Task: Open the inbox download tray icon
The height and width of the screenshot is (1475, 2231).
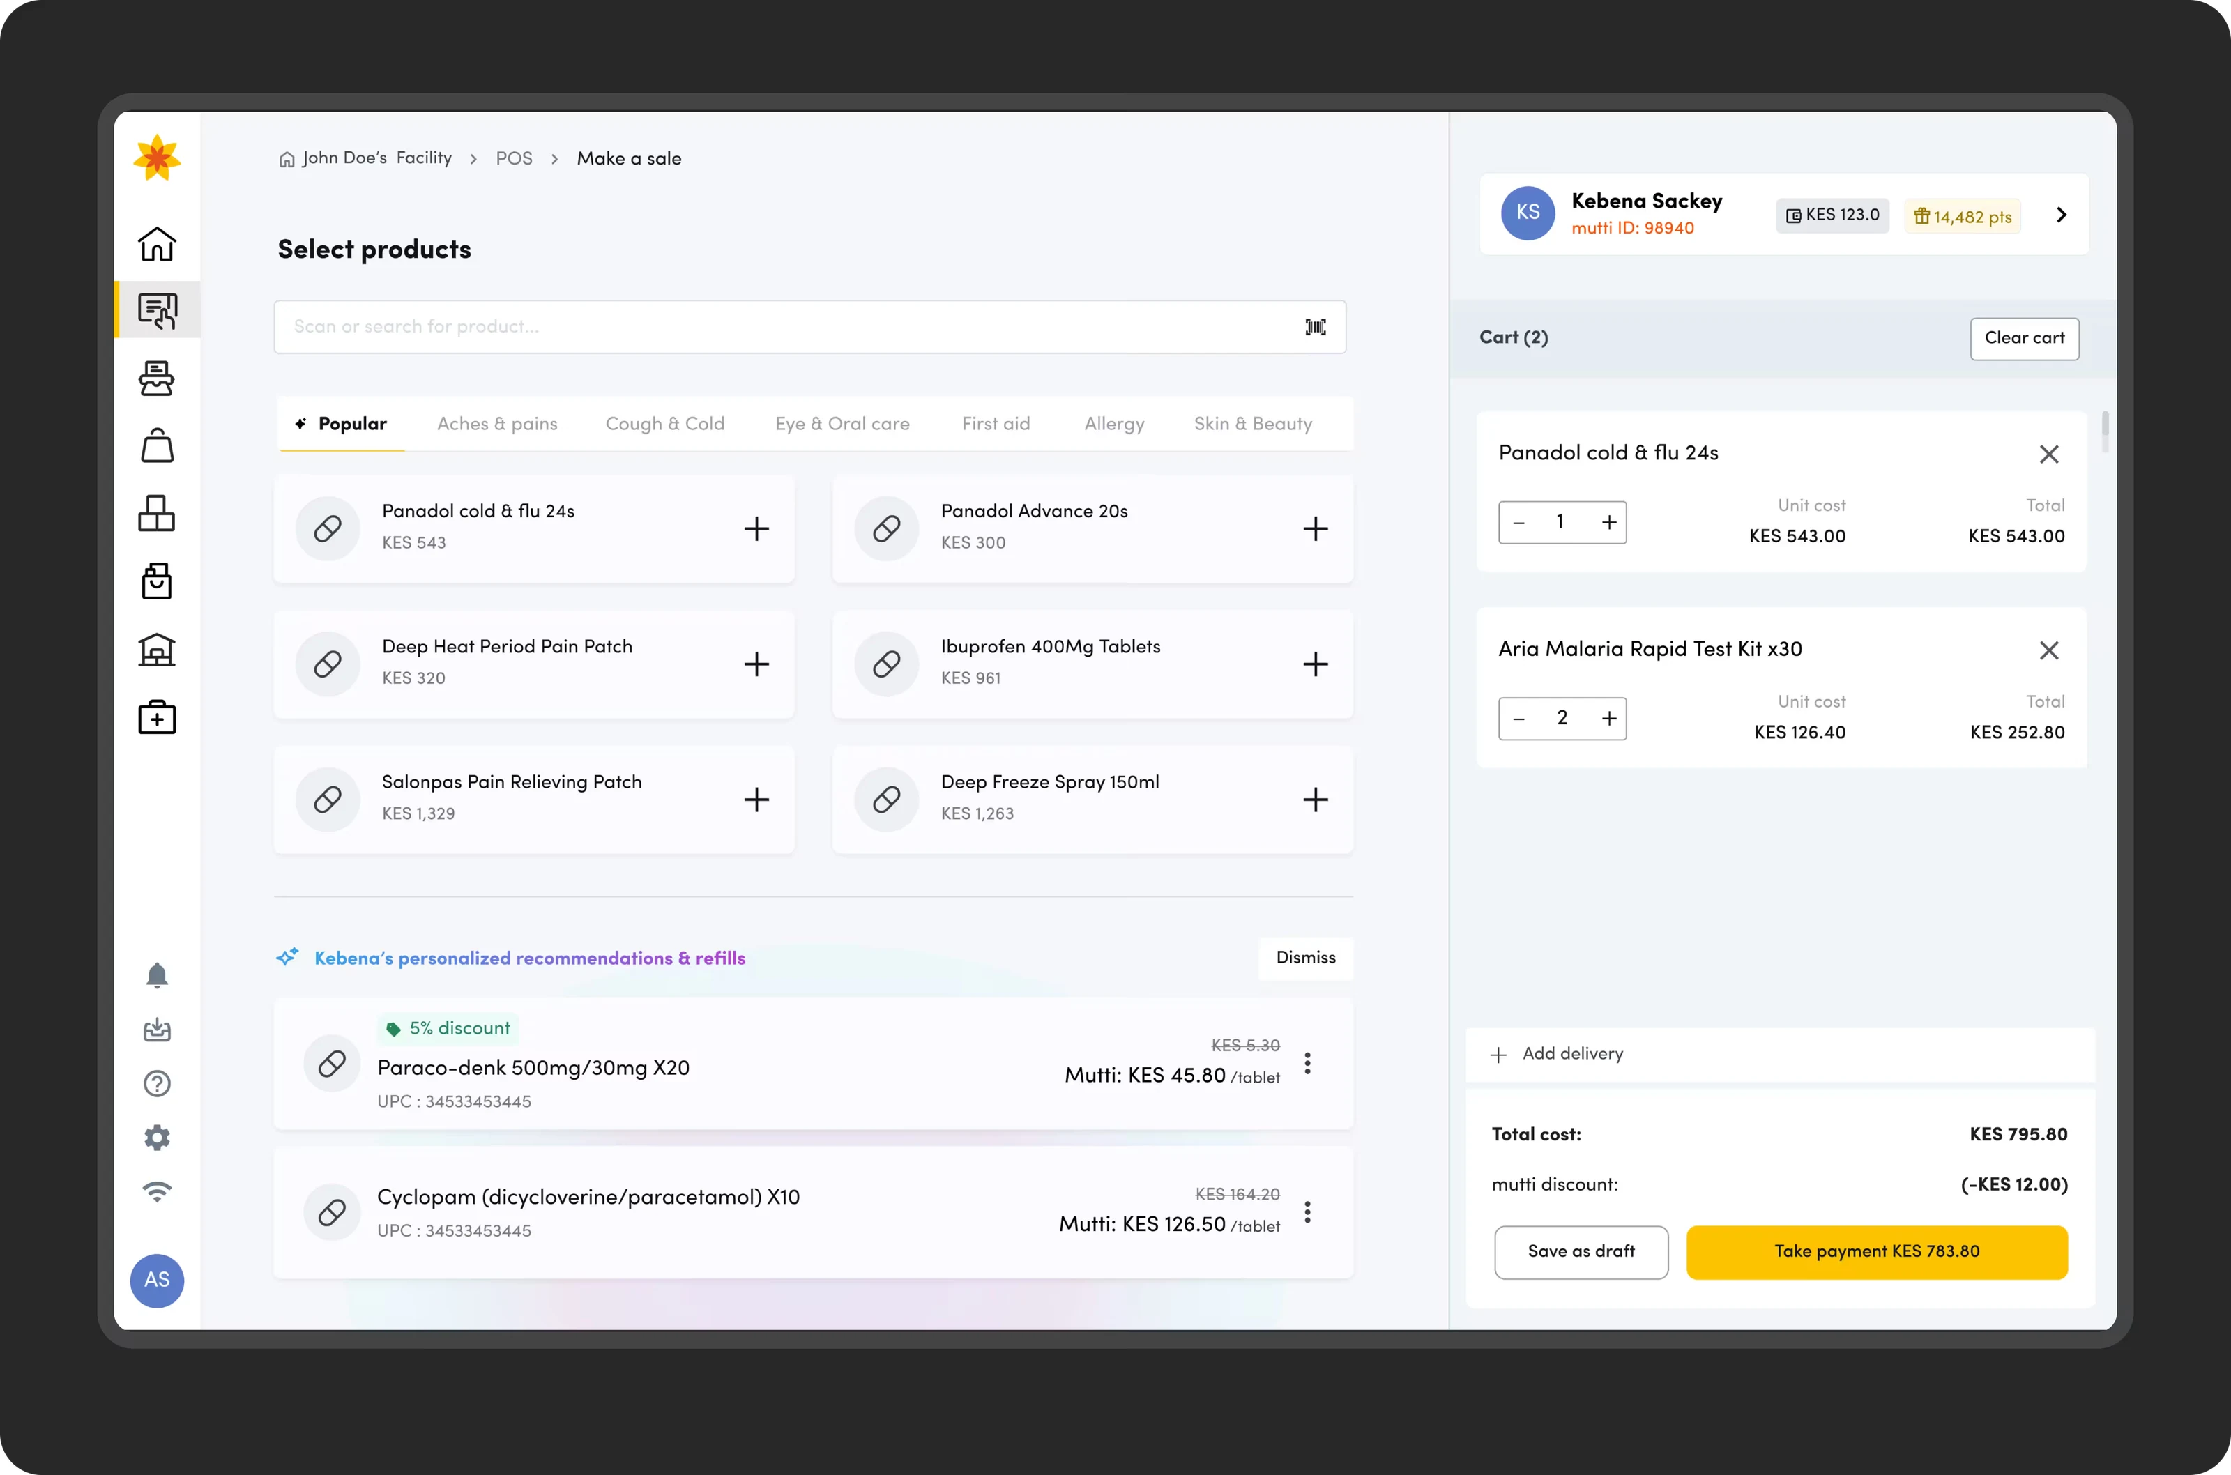Action: pyautogui.click(x=156, y=1029)
